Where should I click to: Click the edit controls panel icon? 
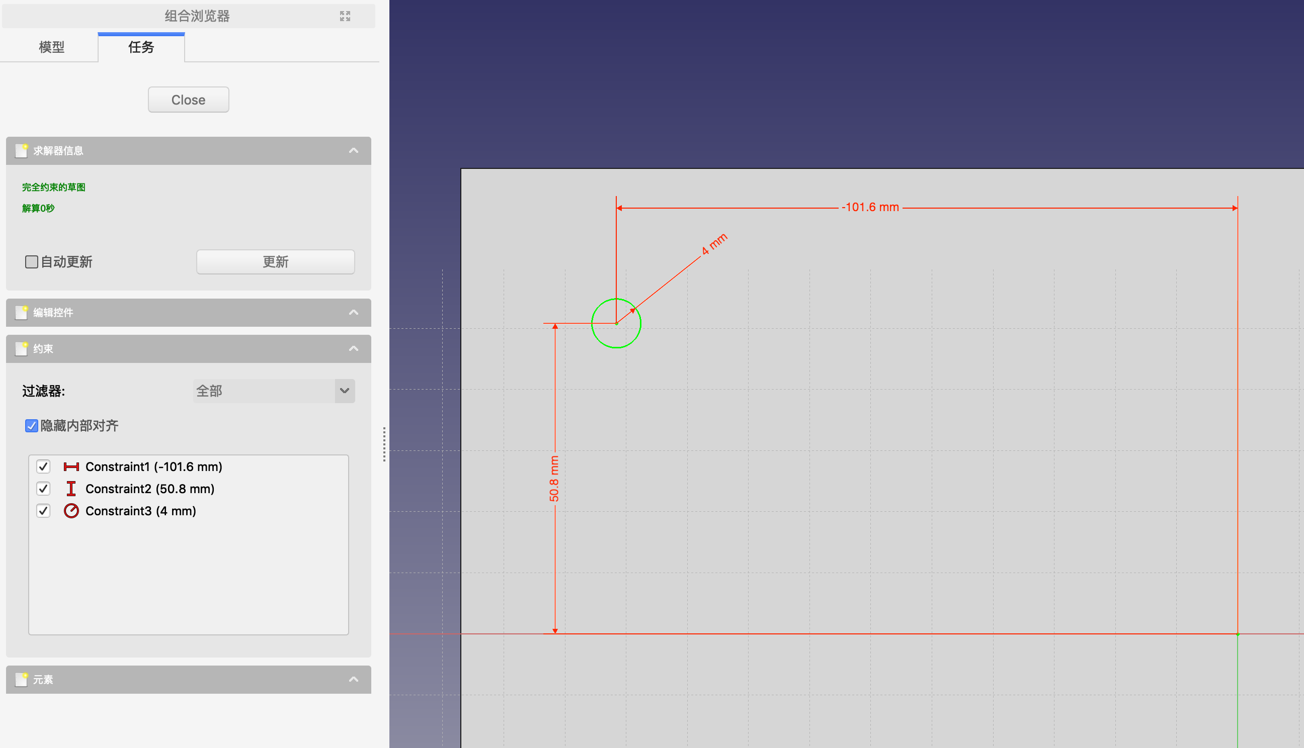coord(21,312)
